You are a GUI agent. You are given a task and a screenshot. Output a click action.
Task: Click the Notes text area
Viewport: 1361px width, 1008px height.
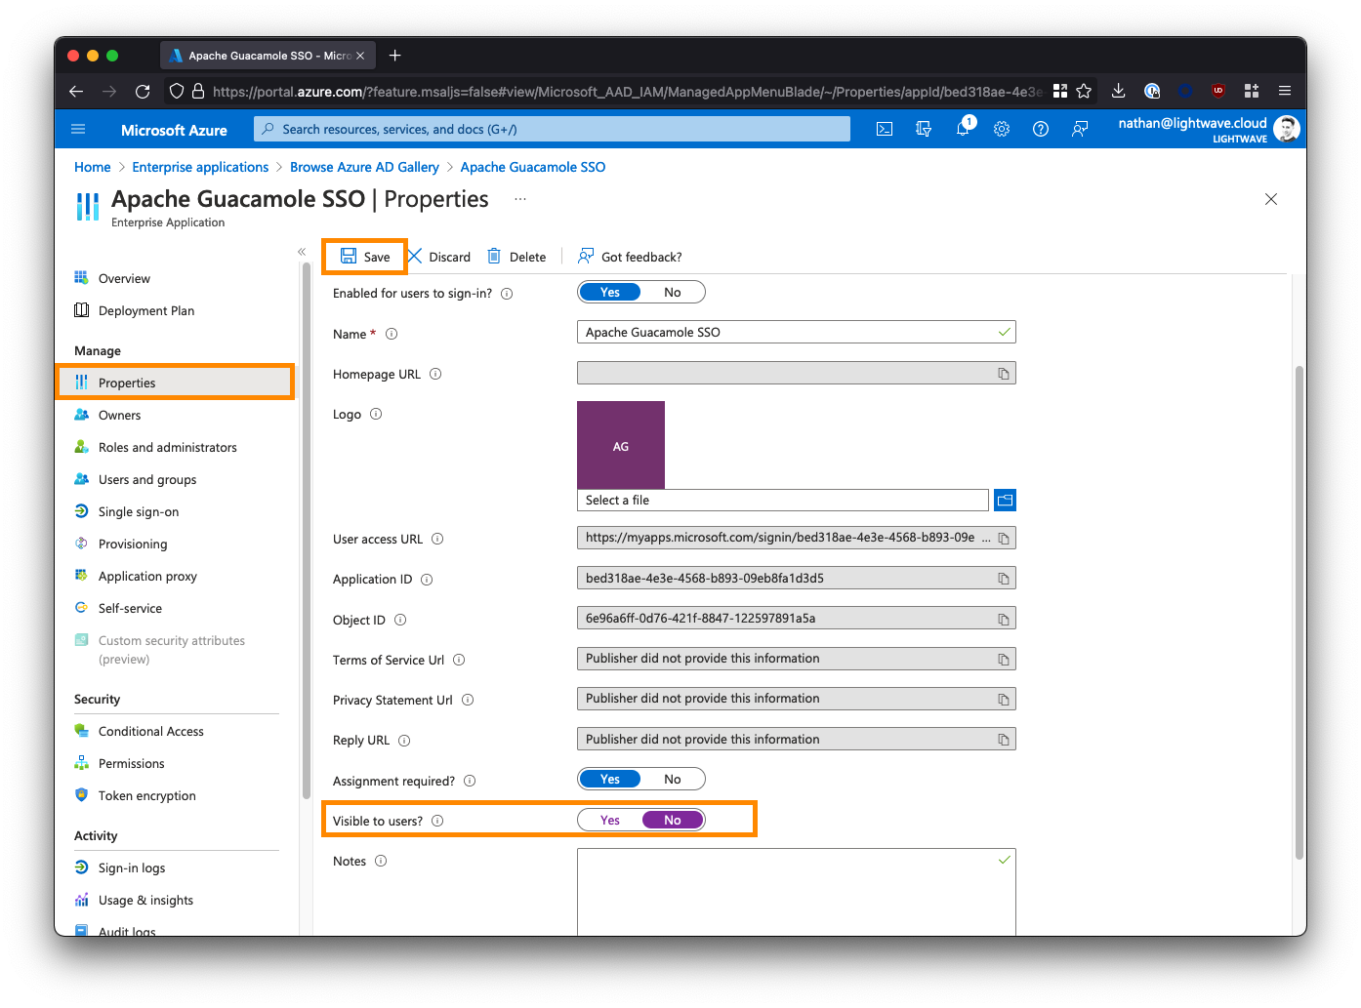796,893
